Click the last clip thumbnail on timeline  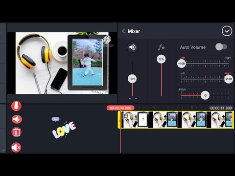point(222,120)
